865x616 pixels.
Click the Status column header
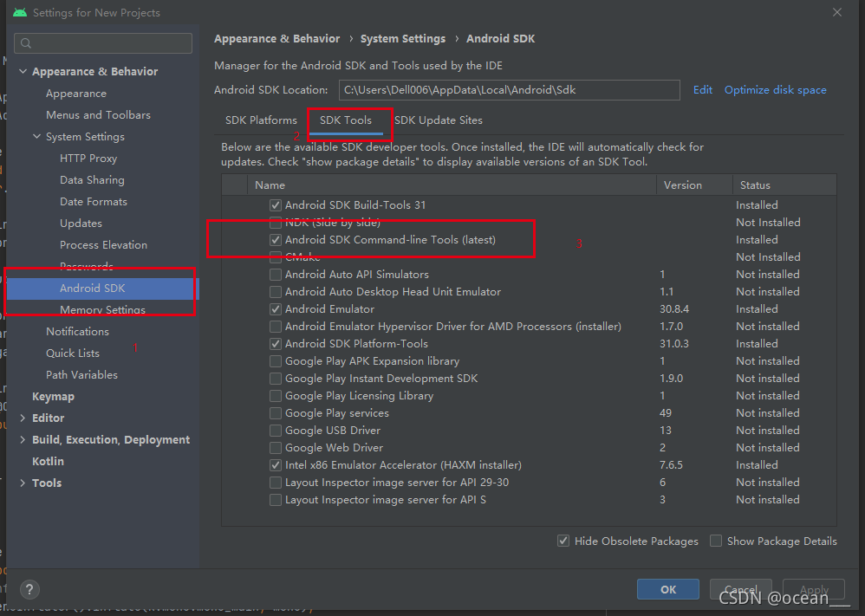(784, 185)
